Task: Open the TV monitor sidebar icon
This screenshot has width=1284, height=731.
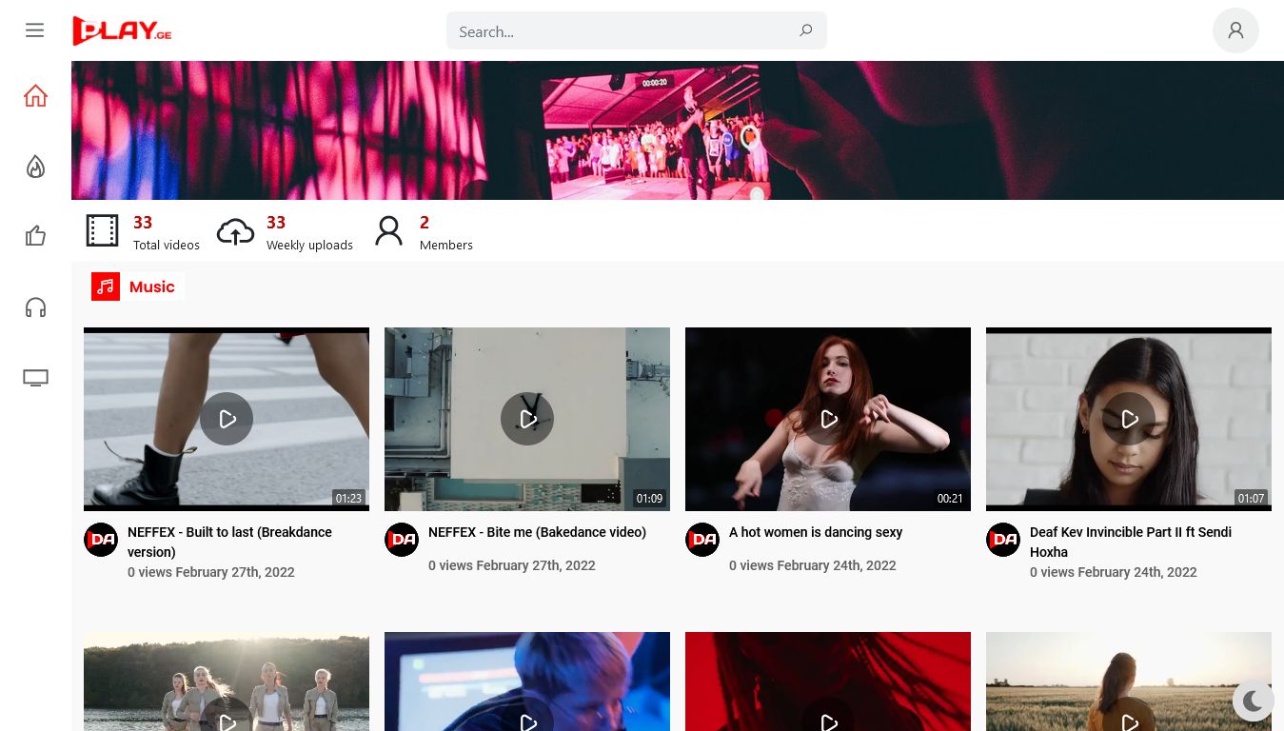Action: click(x=35, y=378)
